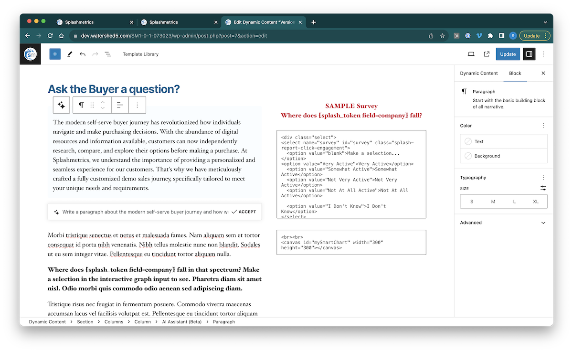Screen dimensions: 573x352
Task: Accept the AI generated paragraph
Action: [x=244, y=212]
